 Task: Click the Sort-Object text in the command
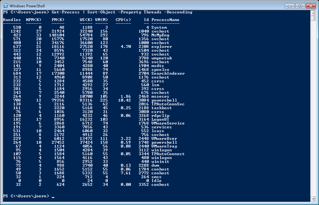pos(101,12)
